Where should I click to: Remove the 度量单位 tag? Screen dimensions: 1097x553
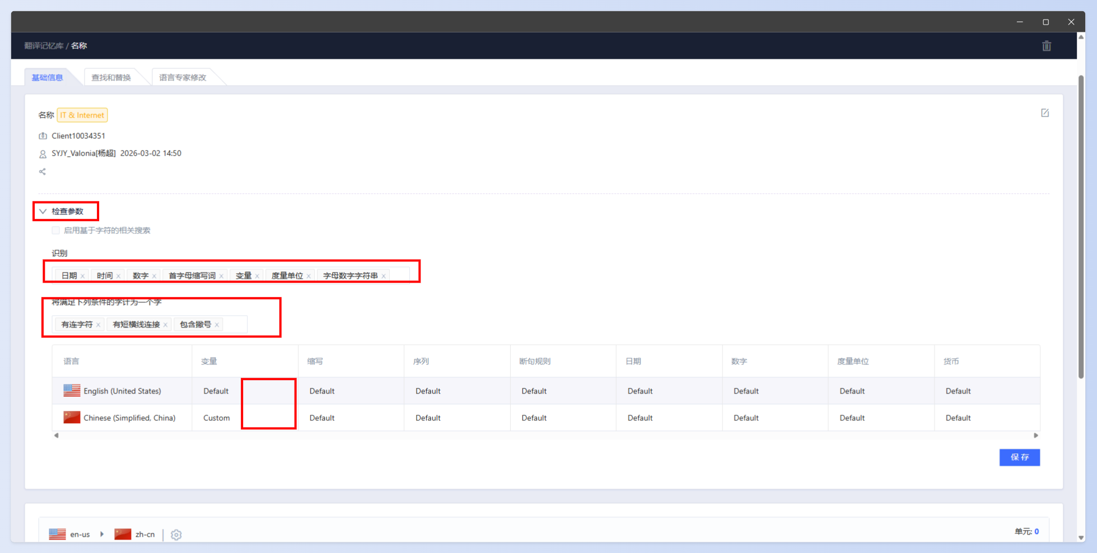pyautogui.click(x=309, y=276)
